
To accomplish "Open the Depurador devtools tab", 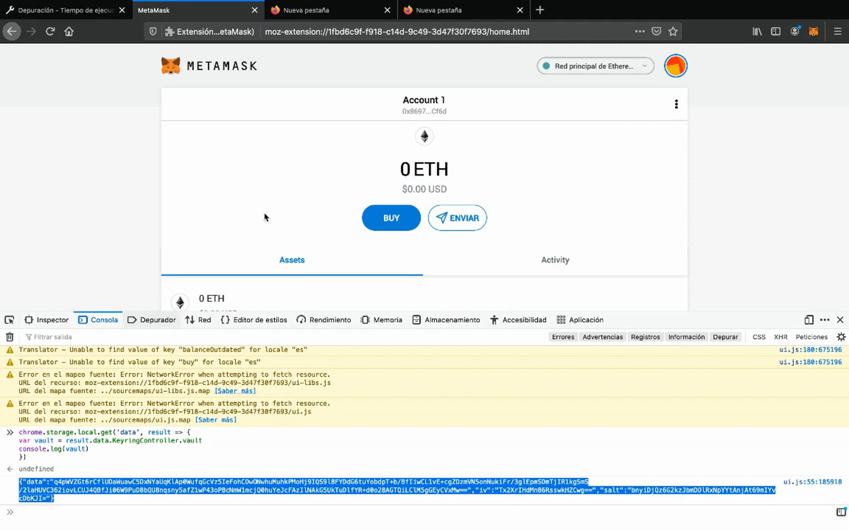I will pyautogui.click(x=151, y=320).
